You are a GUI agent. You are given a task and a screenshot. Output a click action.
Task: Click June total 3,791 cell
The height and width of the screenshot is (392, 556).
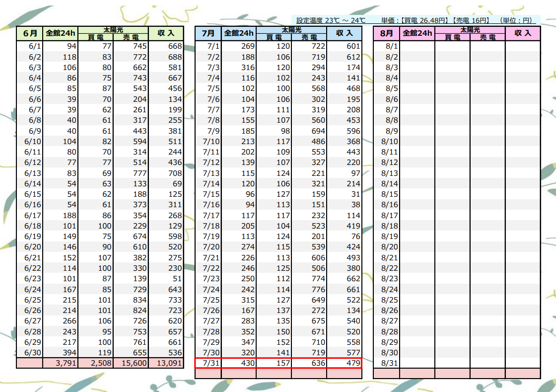click(60, 363)
